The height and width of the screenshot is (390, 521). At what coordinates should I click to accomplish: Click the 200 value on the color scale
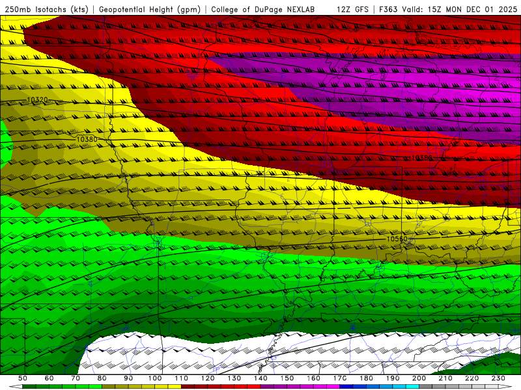(419, 378)
